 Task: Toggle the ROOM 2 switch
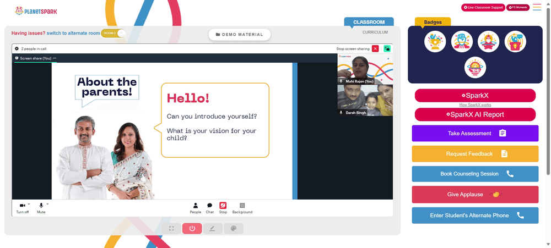[x=113, y=34]
